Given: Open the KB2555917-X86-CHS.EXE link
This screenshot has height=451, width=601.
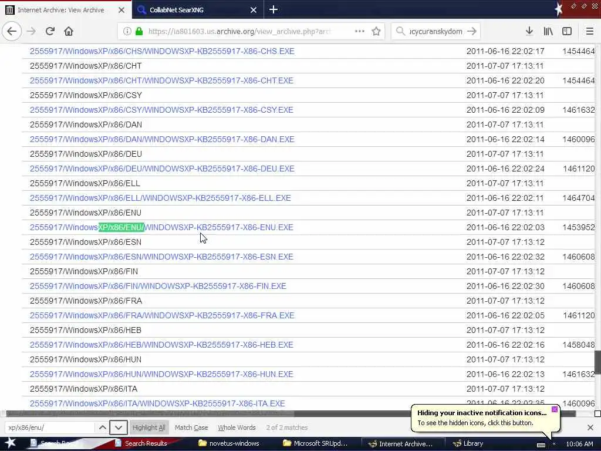Looking at the screenshot, I should [x=162, y=52].
